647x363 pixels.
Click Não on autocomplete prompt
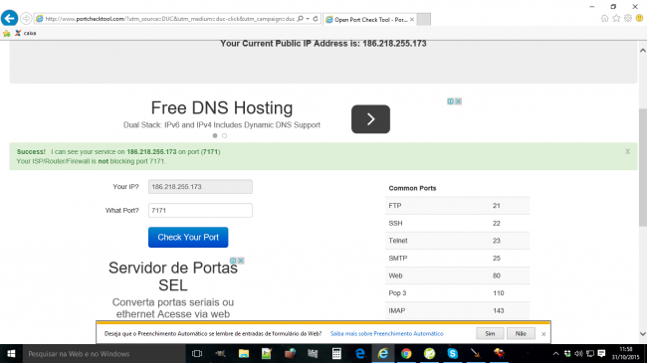coord(521,333)
